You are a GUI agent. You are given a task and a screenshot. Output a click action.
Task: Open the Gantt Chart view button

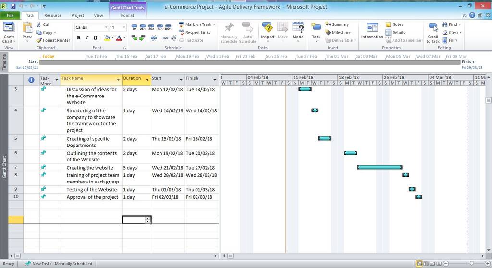click(9, 32)
